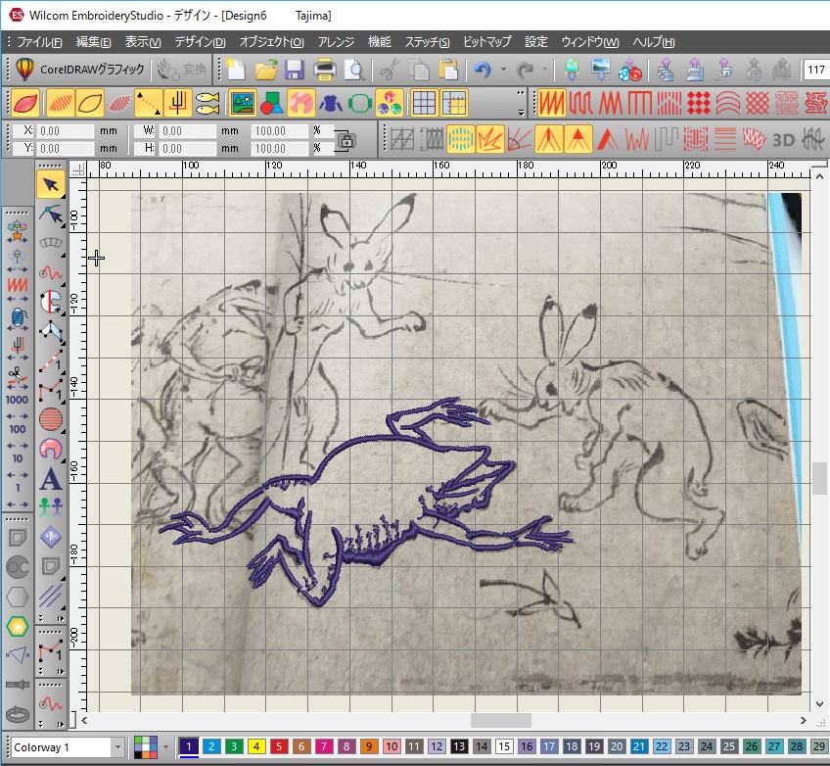Choose the Reshape Object tool

coord(51,214)
